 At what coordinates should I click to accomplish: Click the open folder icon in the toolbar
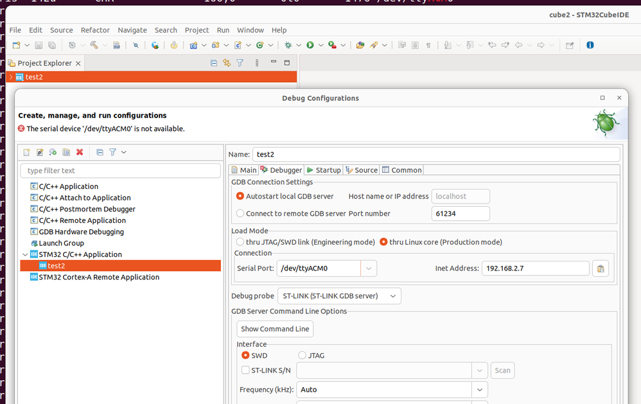tap(360, 45)
